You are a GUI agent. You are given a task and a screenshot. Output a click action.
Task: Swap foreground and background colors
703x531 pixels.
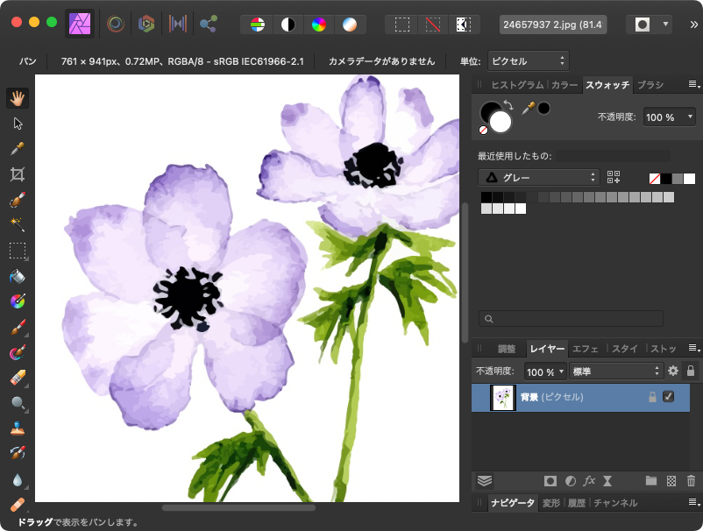pos(509,105)
